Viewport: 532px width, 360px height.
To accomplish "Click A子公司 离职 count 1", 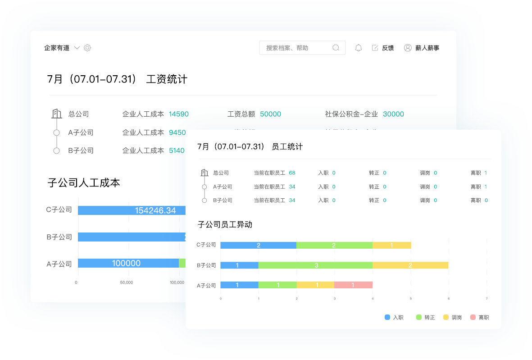I will 486,187.
